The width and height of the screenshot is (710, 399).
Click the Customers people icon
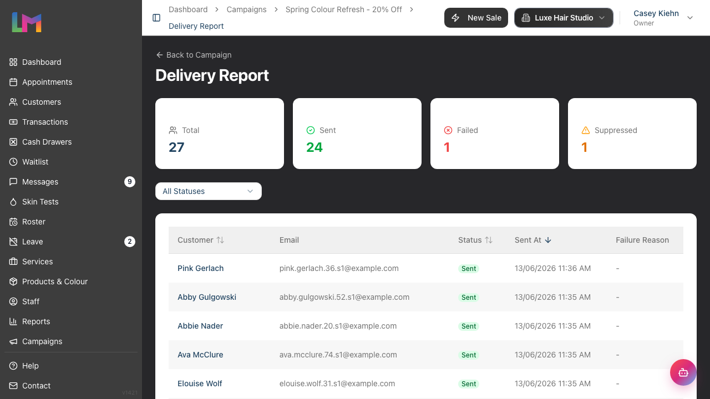(x=13, y=102)
